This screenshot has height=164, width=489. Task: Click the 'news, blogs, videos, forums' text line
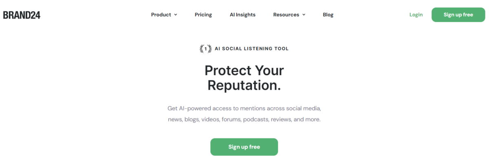point(244,120)
